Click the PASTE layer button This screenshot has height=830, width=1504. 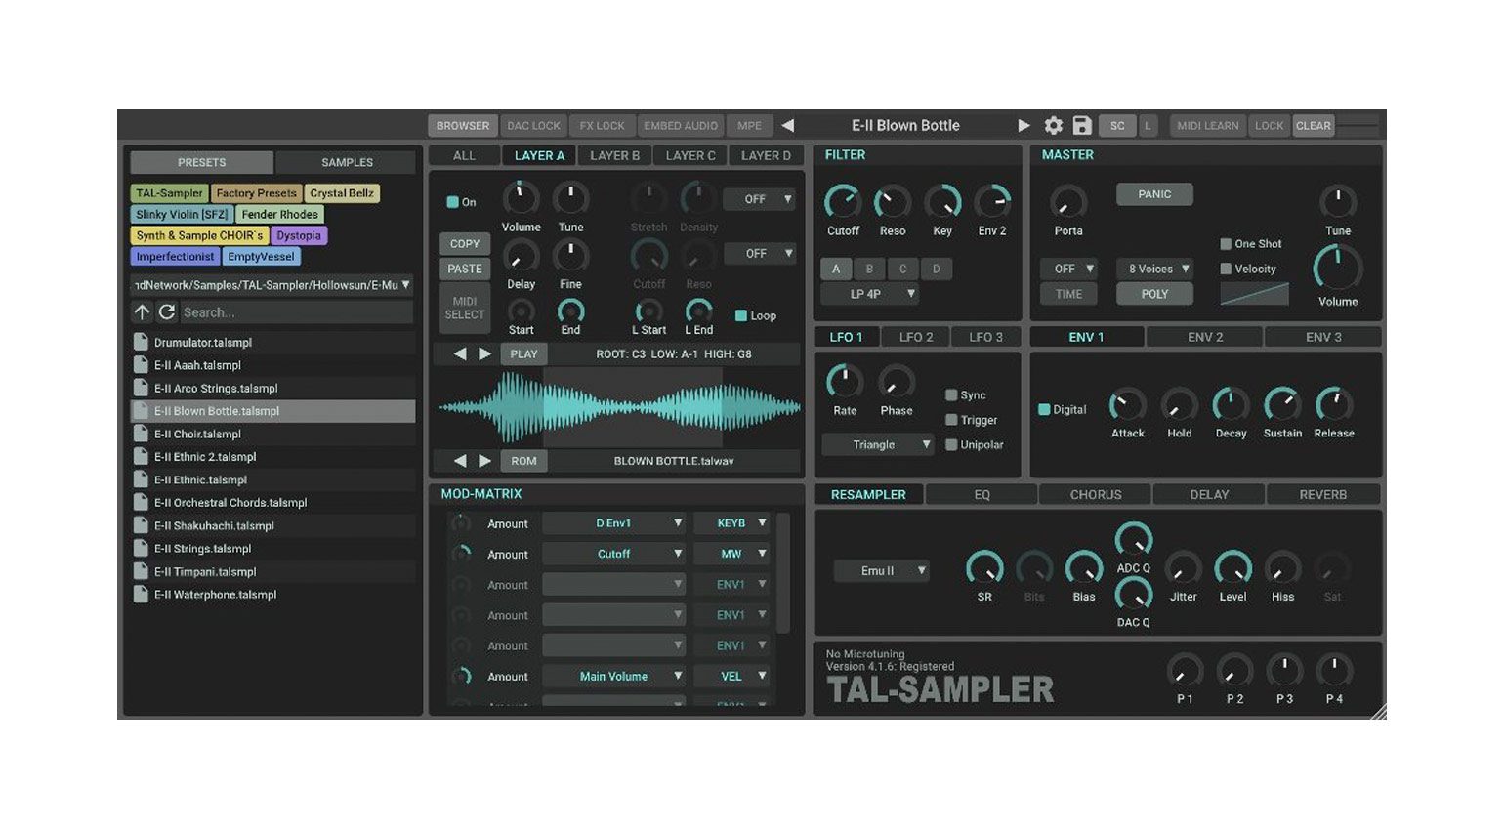pyautogui.click(x=465, y=269)
